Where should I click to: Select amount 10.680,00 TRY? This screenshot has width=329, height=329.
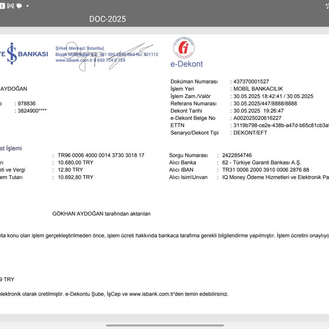point(75,162)
